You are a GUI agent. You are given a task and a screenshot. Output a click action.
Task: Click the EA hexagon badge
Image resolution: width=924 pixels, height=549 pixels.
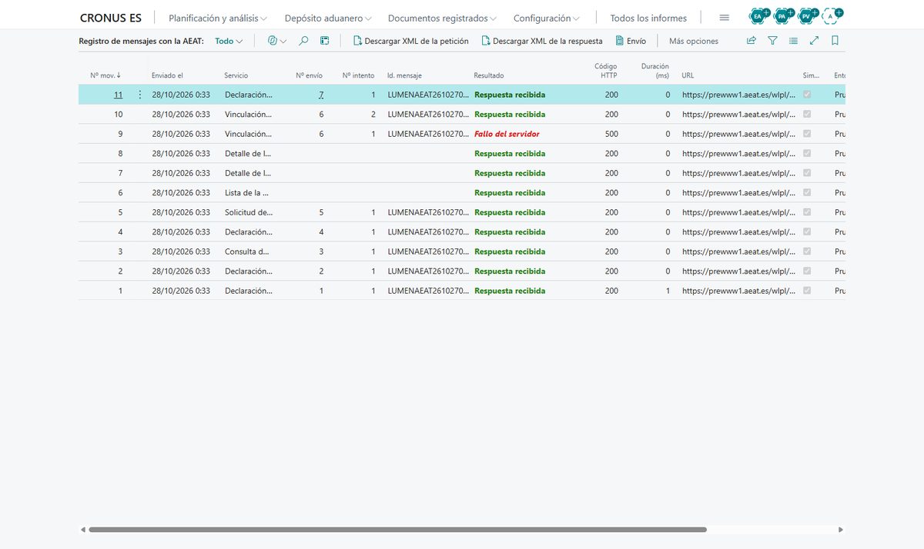point(758,15)
